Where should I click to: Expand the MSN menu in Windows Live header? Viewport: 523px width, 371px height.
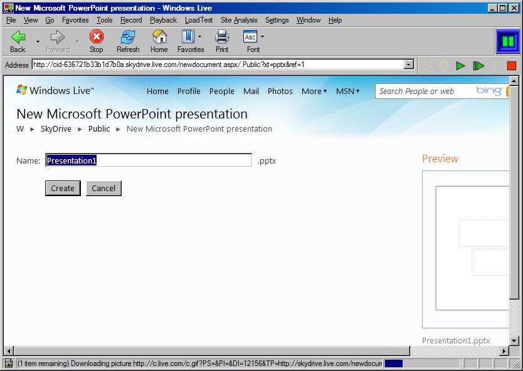click(347, 91)
